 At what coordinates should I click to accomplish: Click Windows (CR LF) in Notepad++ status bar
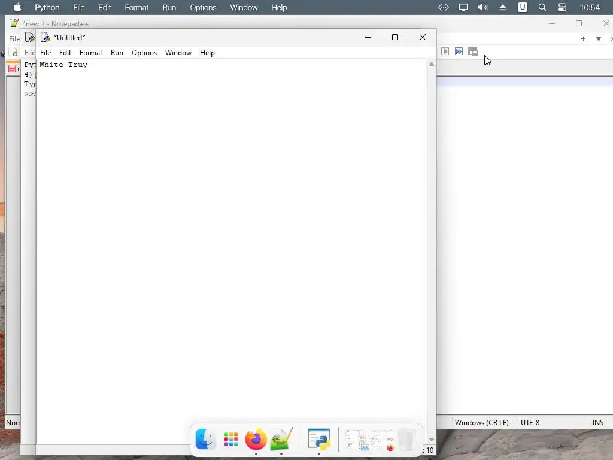[482, 423]
